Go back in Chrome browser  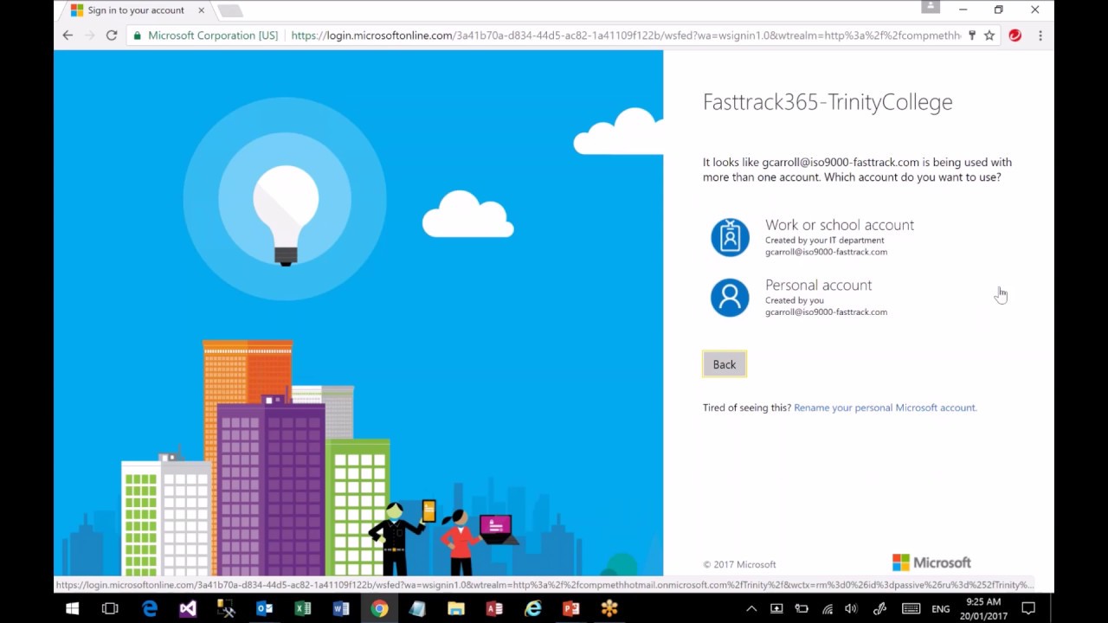pyautogui.click(x=68, y=35)
